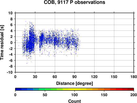
Task: Click the dense data cluster near 25 degrees
Action: tap(32, 41)
